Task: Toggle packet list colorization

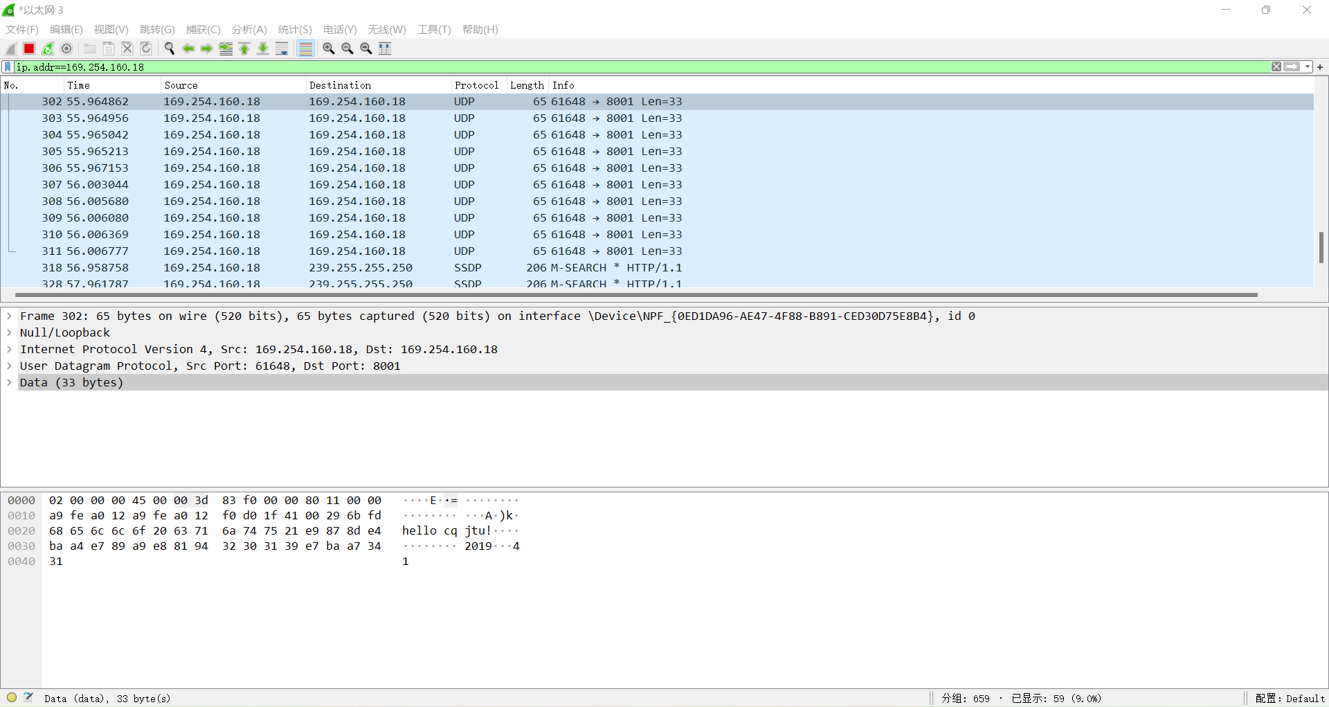Action: pos(305,48)
